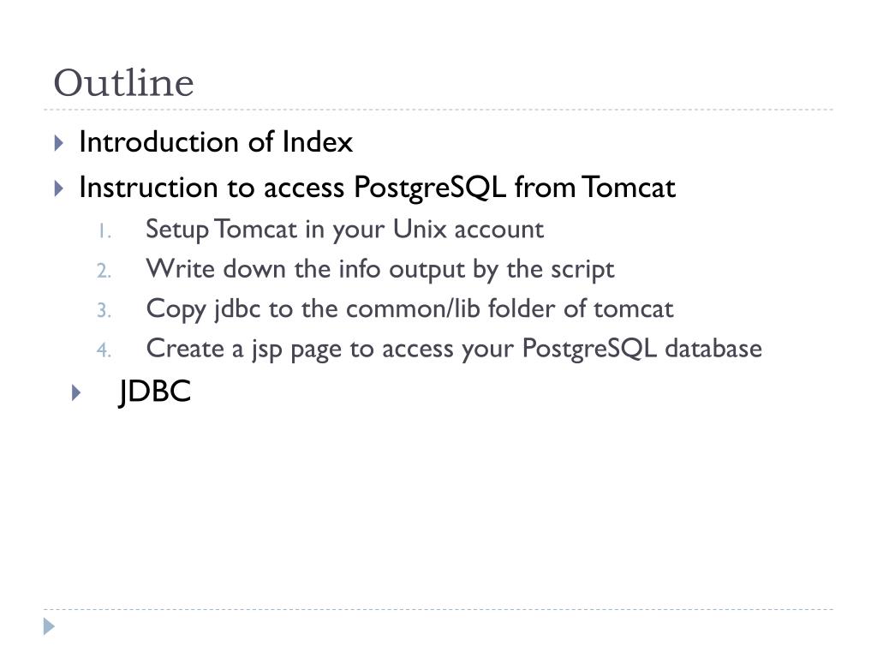The height and width of the screenshot is (658, 877).
Task: Click the triangle bullet beside Instruction to access PostgreSQL
Action: pos(59,188)
